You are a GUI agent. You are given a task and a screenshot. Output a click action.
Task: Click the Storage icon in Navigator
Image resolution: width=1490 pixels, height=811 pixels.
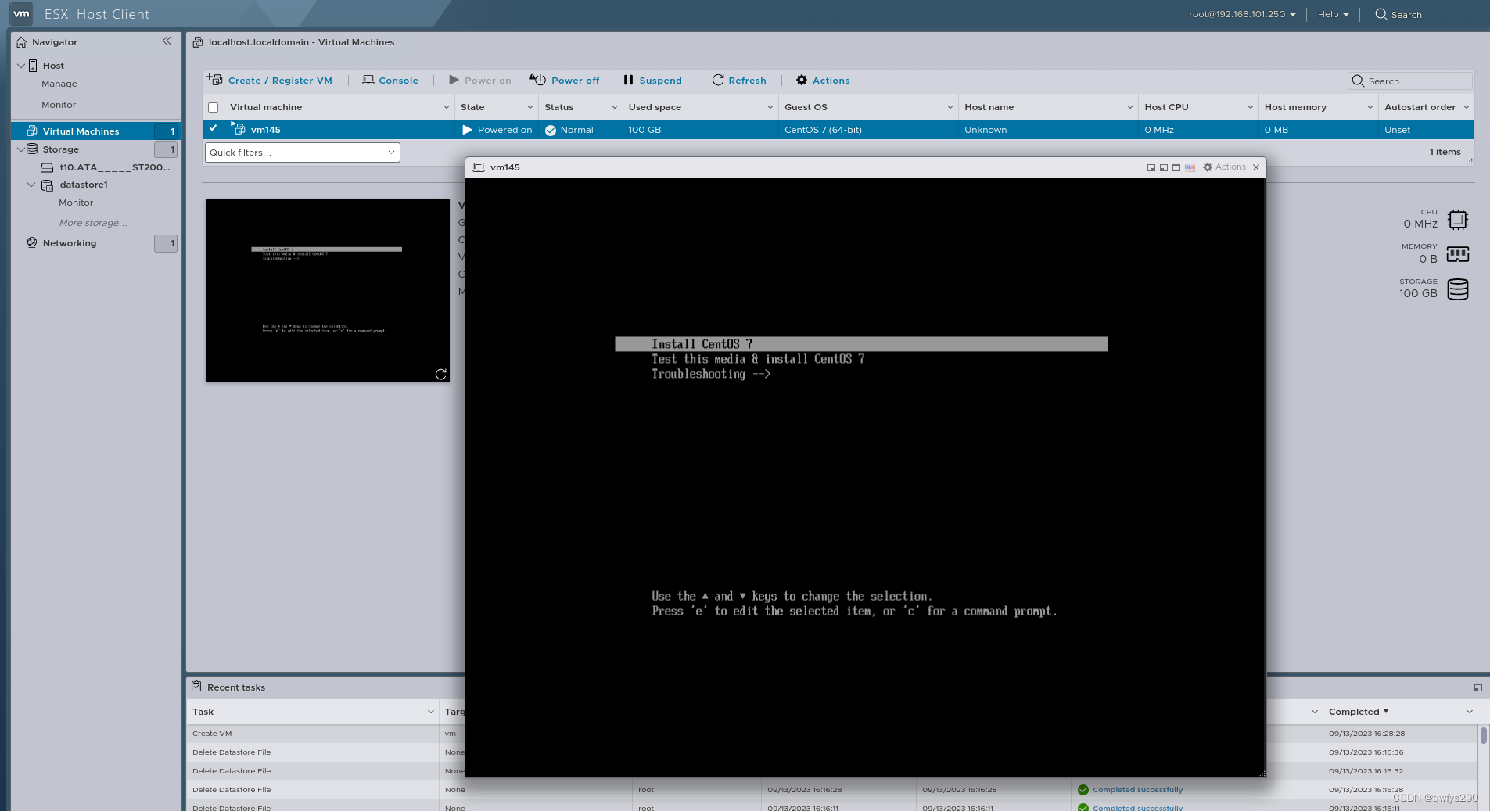pos(32,149)
